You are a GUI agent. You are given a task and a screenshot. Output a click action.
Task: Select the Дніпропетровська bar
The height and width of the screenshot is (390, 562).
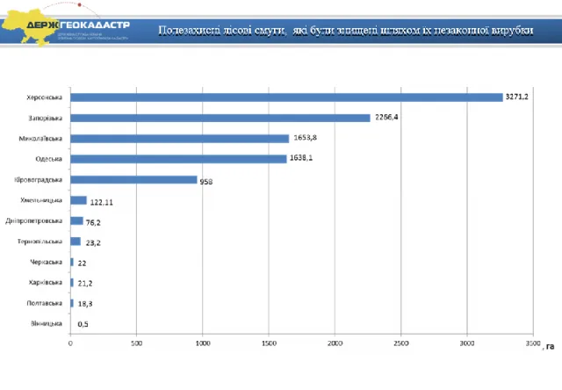[76, 220]
